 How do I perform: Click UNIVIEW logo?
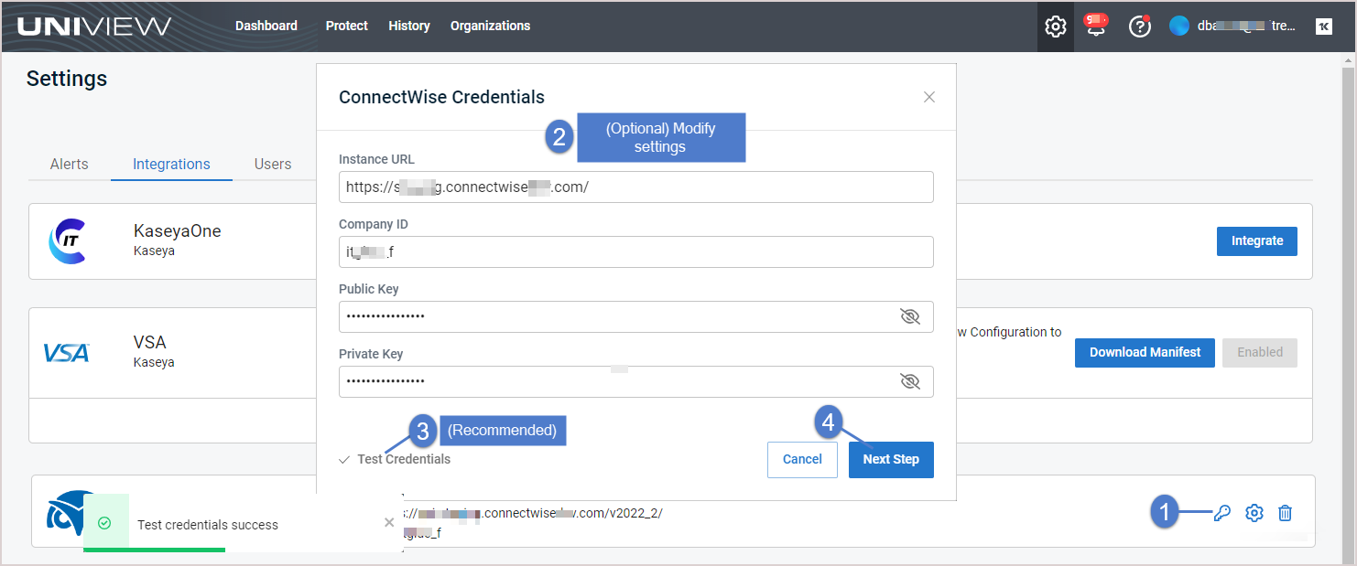94,26
